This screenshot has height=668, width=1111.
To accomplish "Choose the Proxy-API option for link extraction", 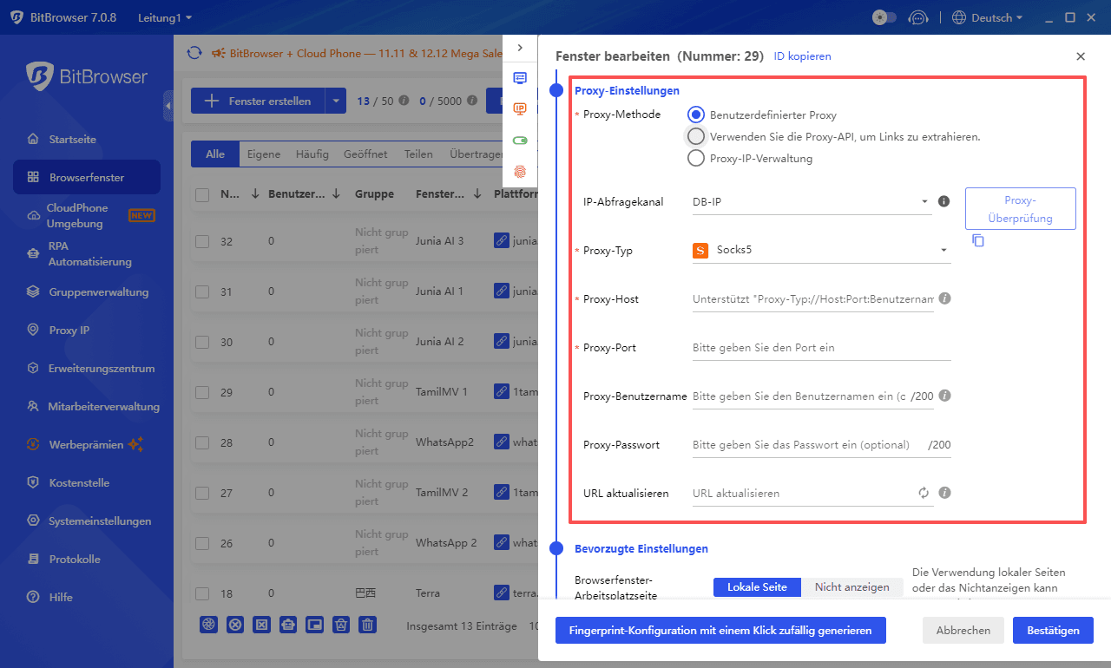I will pyautogui.click(x=695, y=136).
